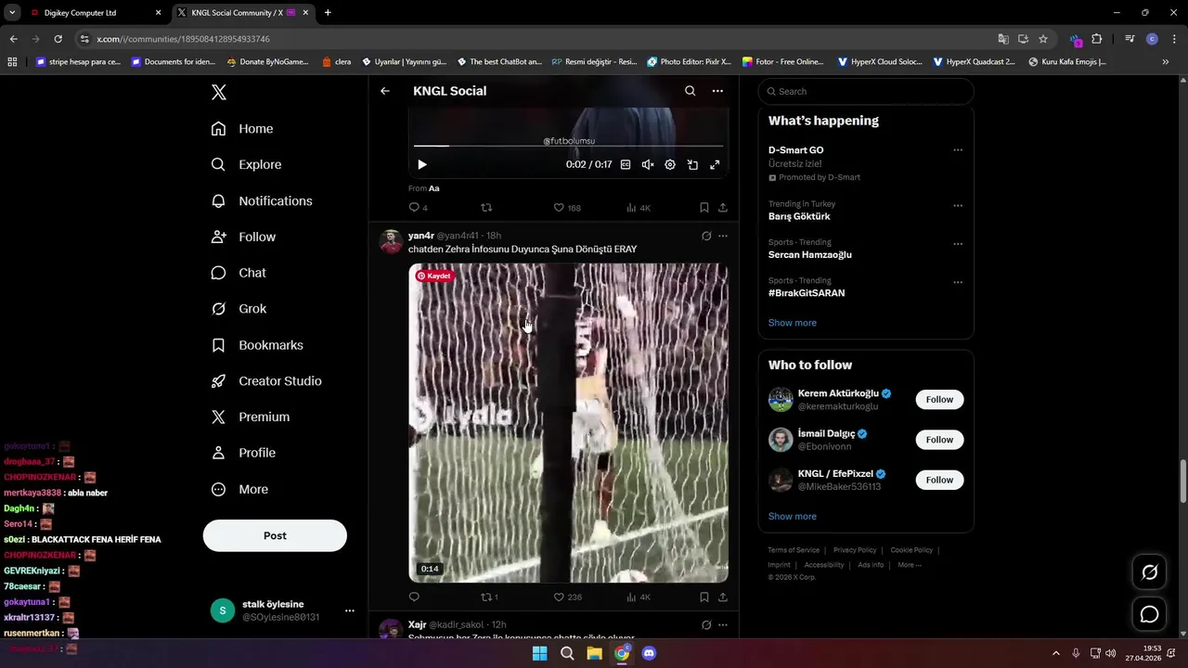Toggle picture-in-picture on top video
The width and height of the screenshot is (1188, 668).
click(692, 164)
